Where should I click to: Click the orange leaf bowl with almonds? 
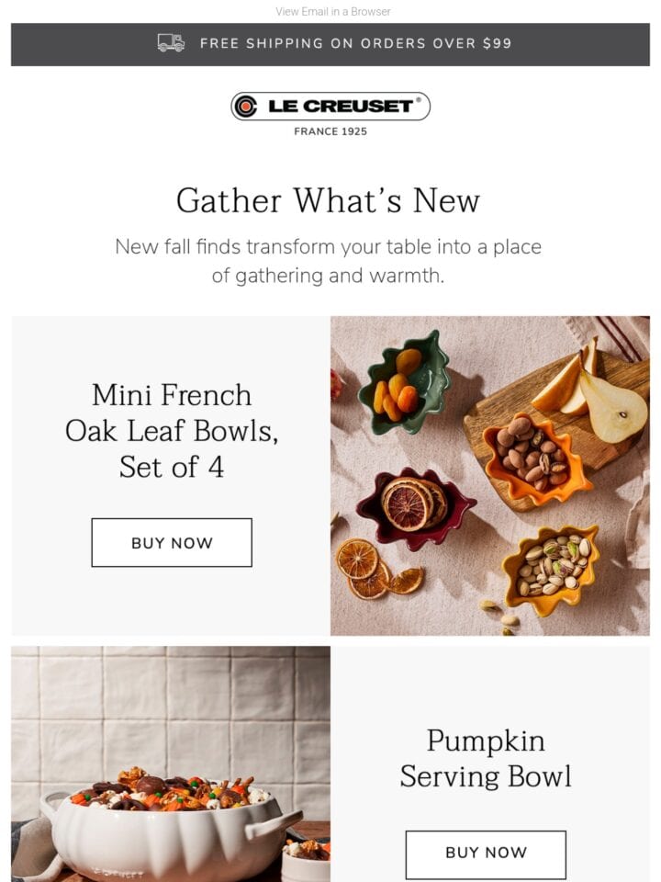pos(534,457)
